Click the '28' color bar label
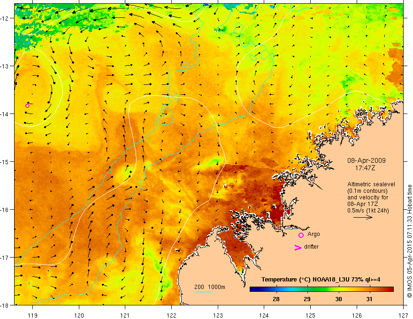The height and width of the screenshot is (319, 413). coord(276,299)
